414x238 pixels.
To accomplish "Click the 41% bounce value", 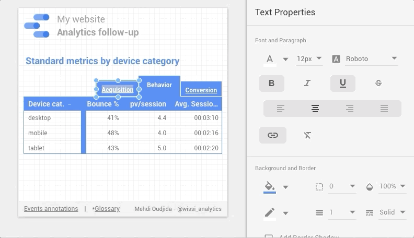I will pos(113,118).
